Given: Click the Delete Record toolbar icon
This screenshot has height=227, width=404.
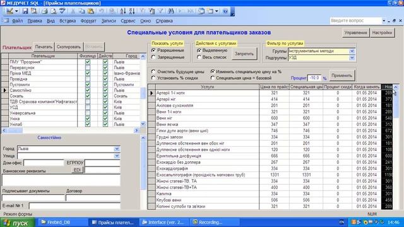Looking at the screenshot, I should 191,11.
